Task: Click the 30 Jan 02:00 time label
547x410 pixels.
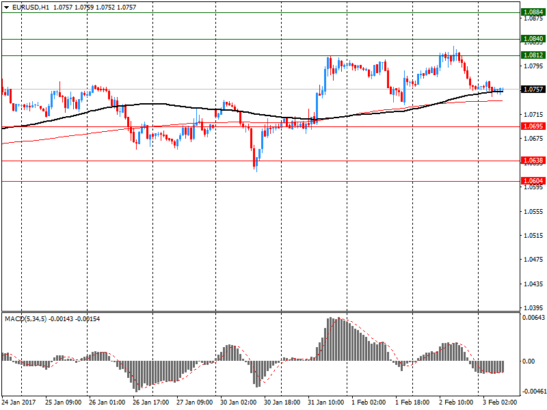Action: 238,402
